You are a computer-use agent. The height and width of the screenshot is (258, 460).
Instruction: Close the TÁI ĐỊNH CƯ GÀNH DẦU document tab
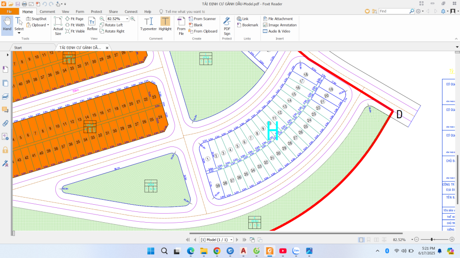tap(107, 47)
